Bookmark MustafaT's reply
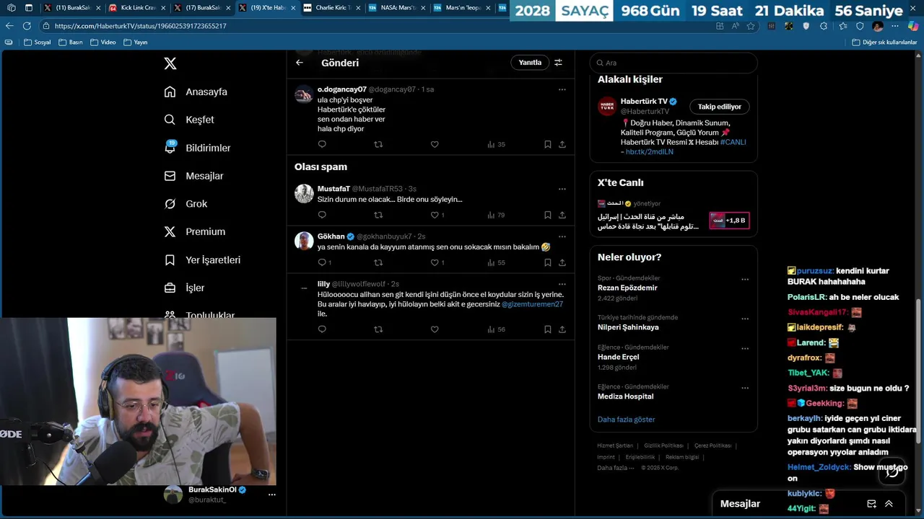The height and width of the screenshot is (519, 924). click(x=548, y=215)
